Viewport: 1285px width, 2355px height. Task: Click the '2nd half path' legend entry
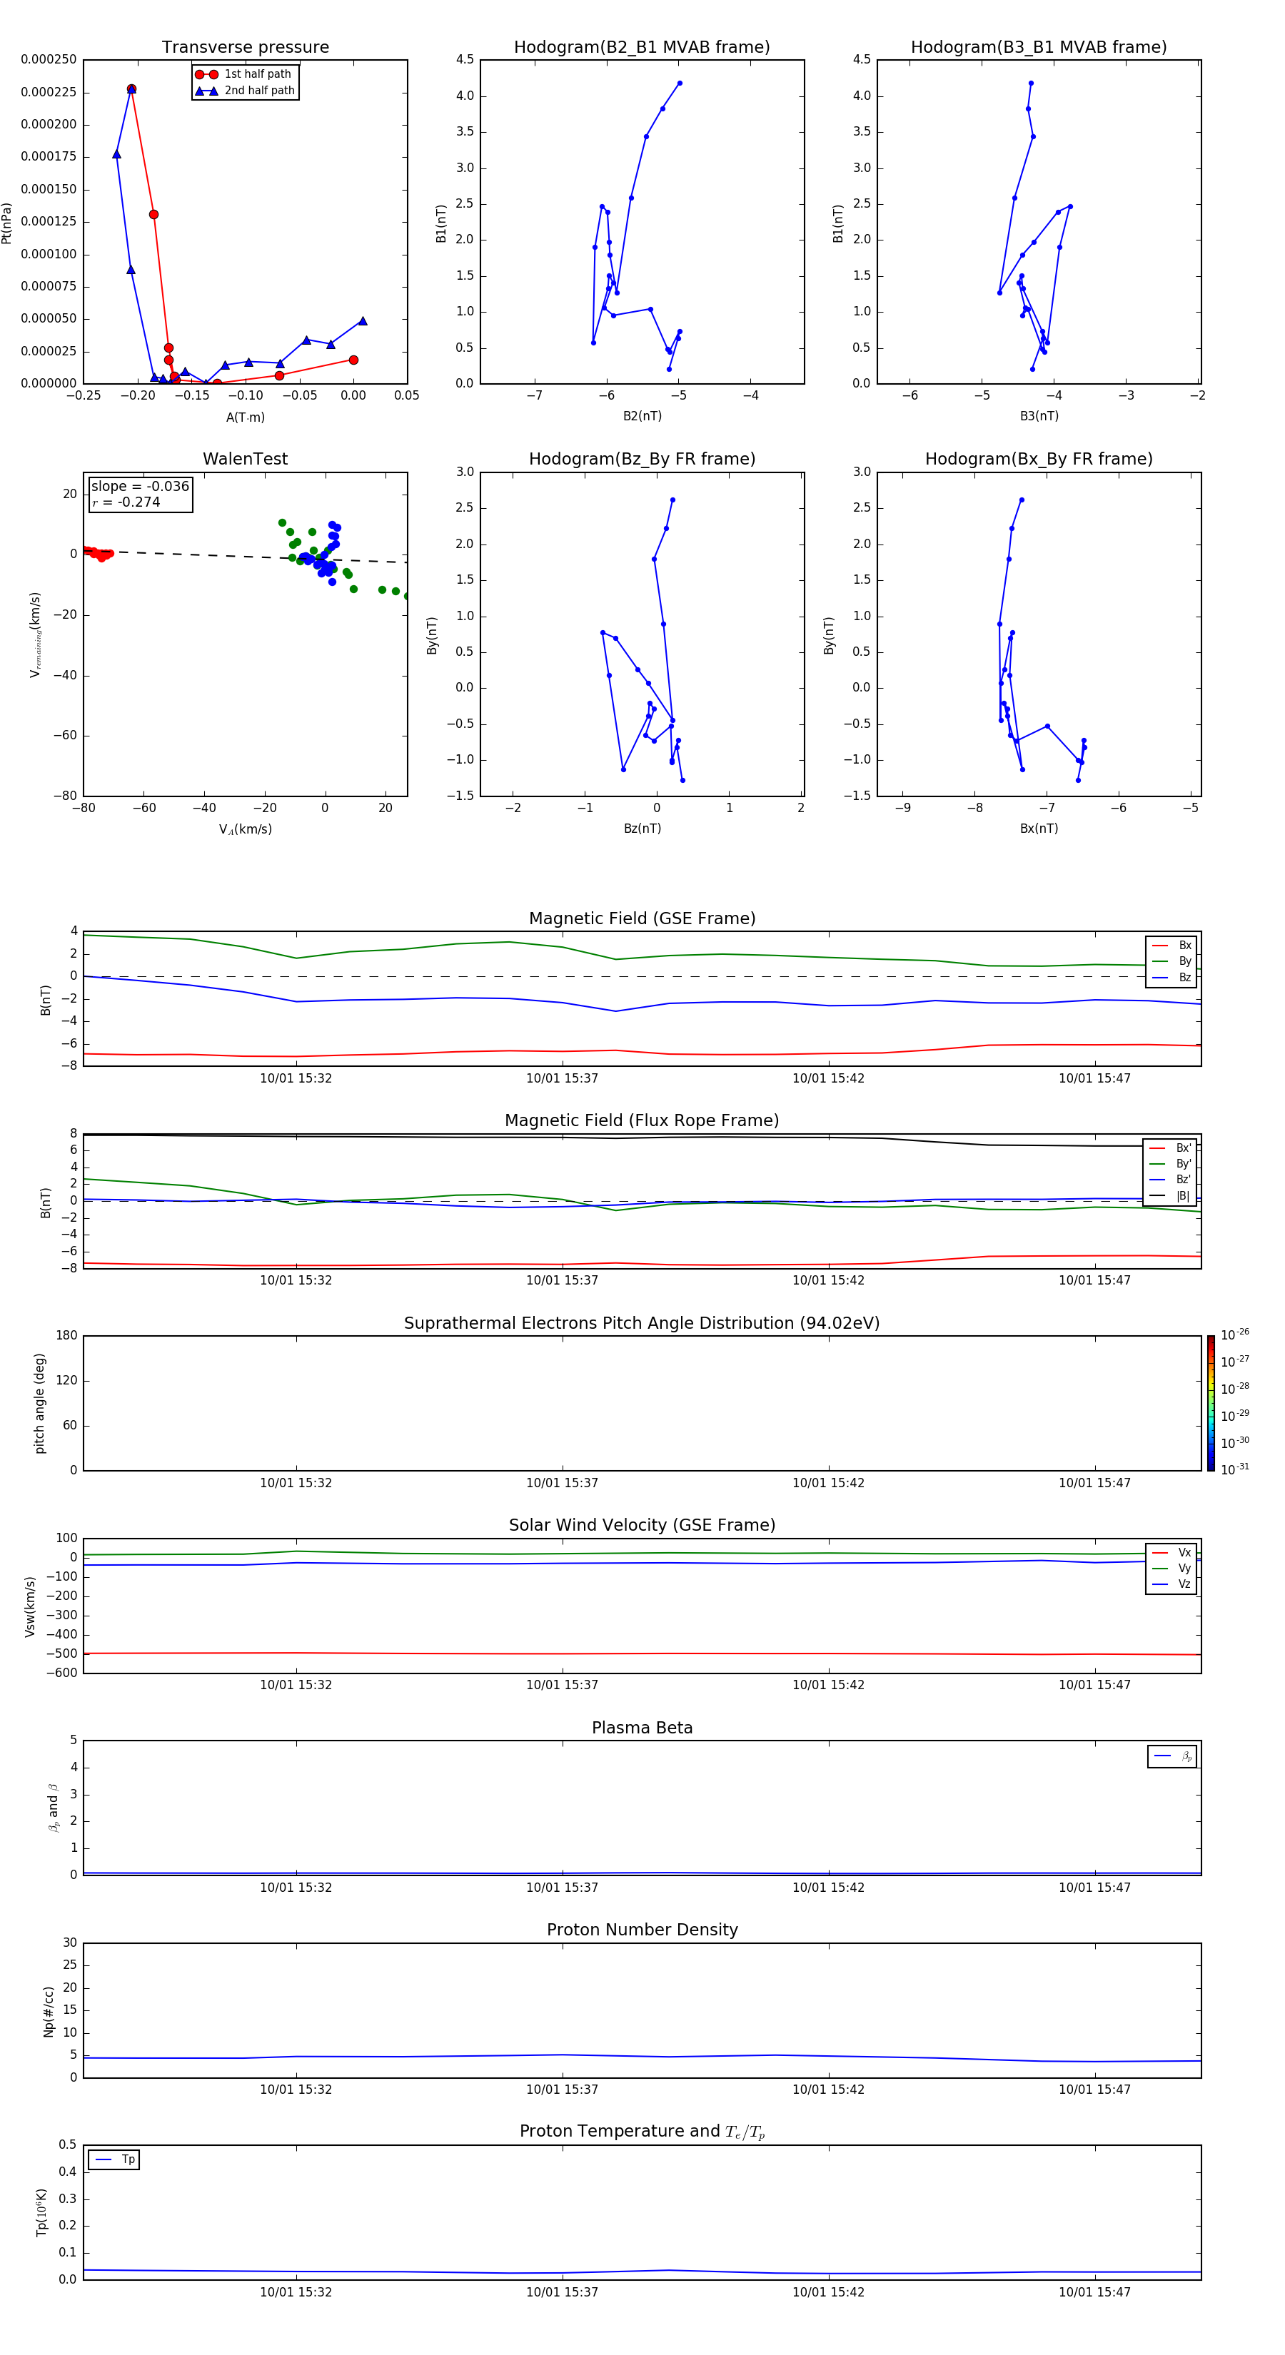245,91
